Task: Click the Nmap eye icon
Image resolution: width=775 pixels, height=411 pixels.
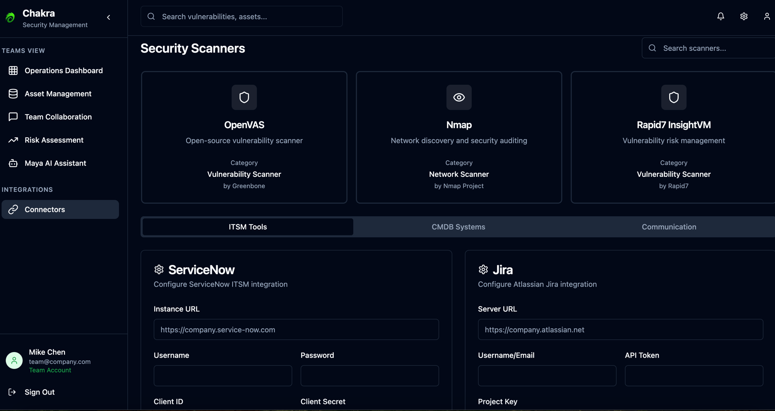Action: pyautogui.click(x=459, y=97)
